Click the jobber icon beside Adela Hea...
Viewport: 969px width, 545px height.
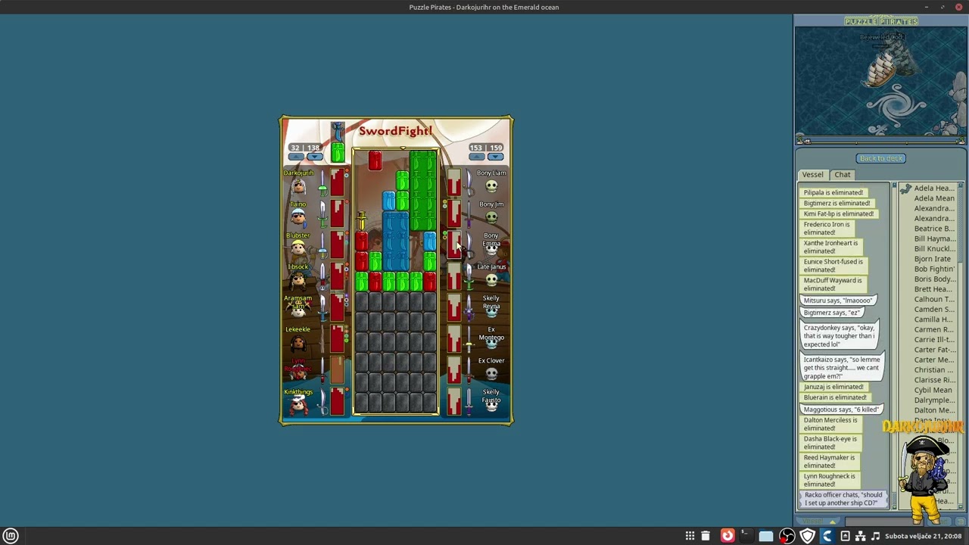pyautogui.click(x=905, y=188)
